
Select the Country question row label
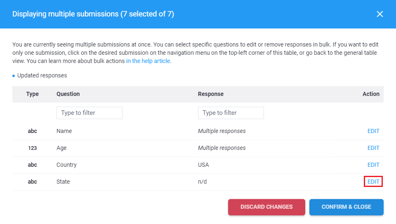[66, 165]
